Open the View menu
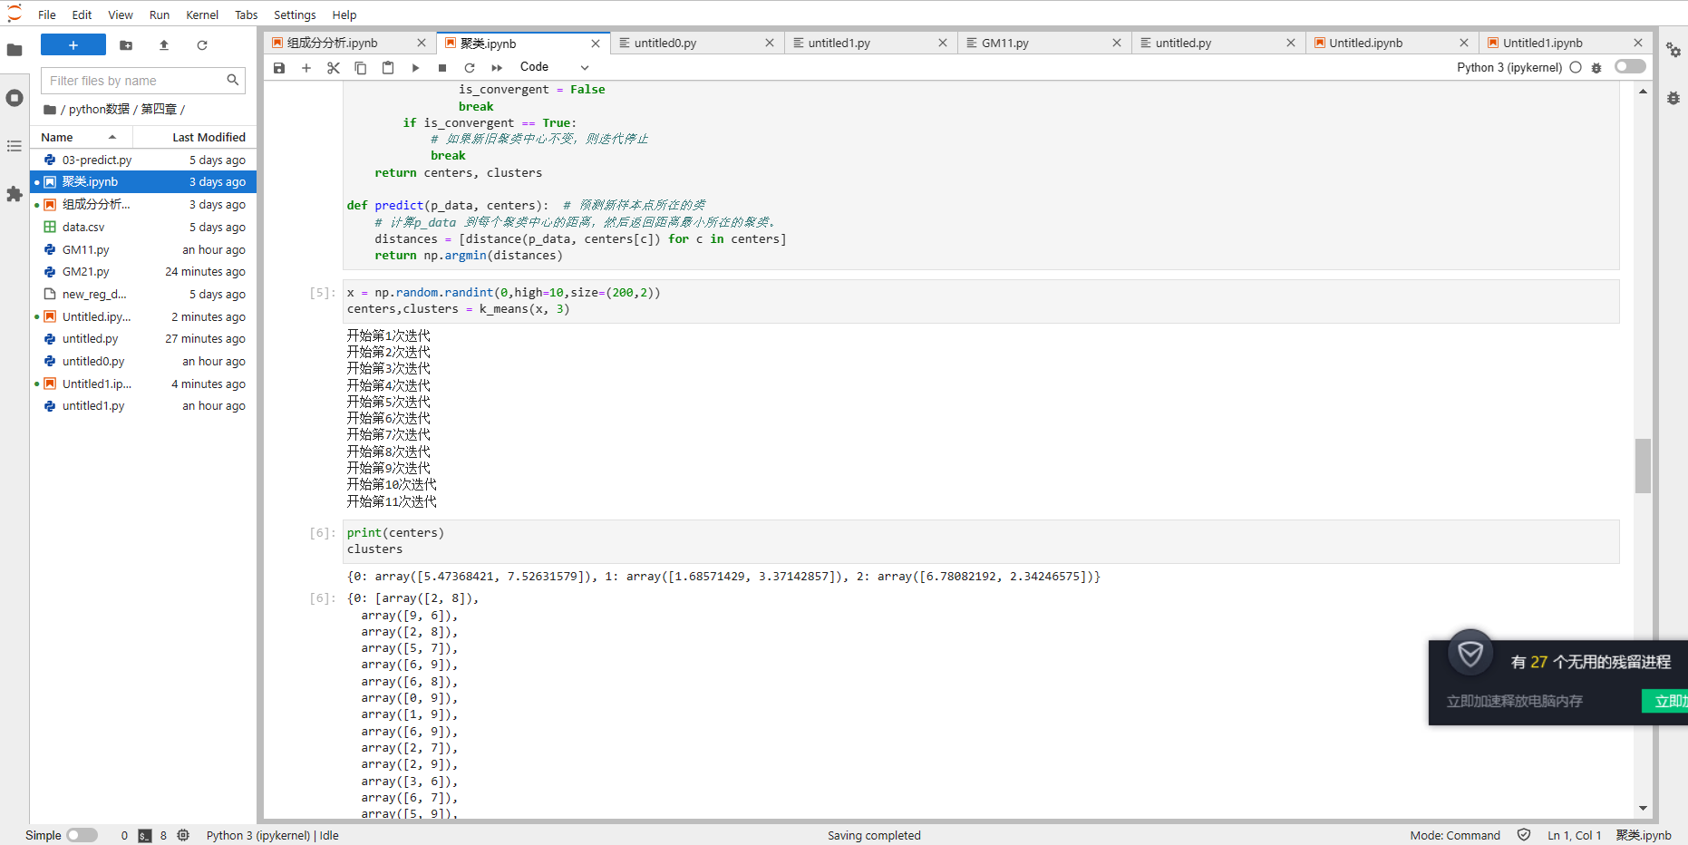The image size is (1688, 845). point(120,15)
